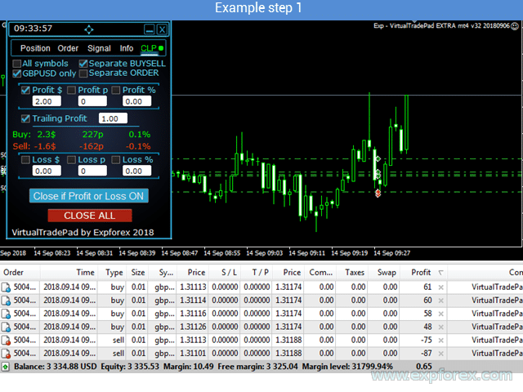Click the Profit p value field
Viewport: 523px width, 392px height.
click(x=92, y=101)
